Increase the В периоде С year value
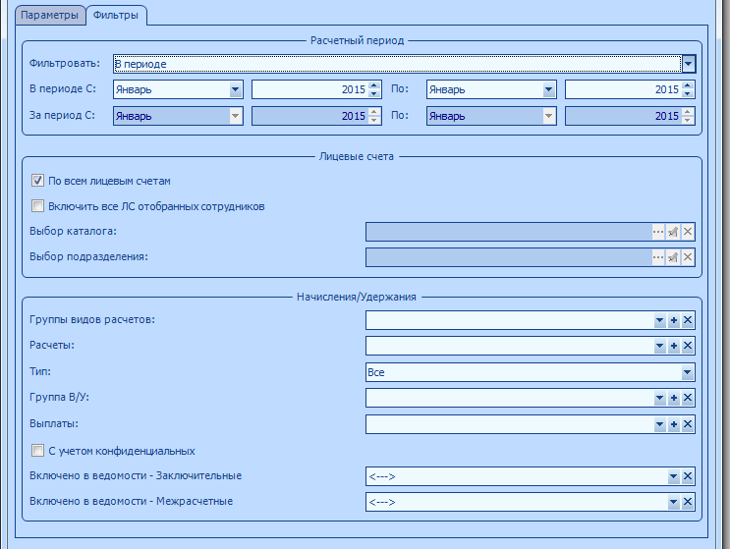730x549 pixels. 374,85
